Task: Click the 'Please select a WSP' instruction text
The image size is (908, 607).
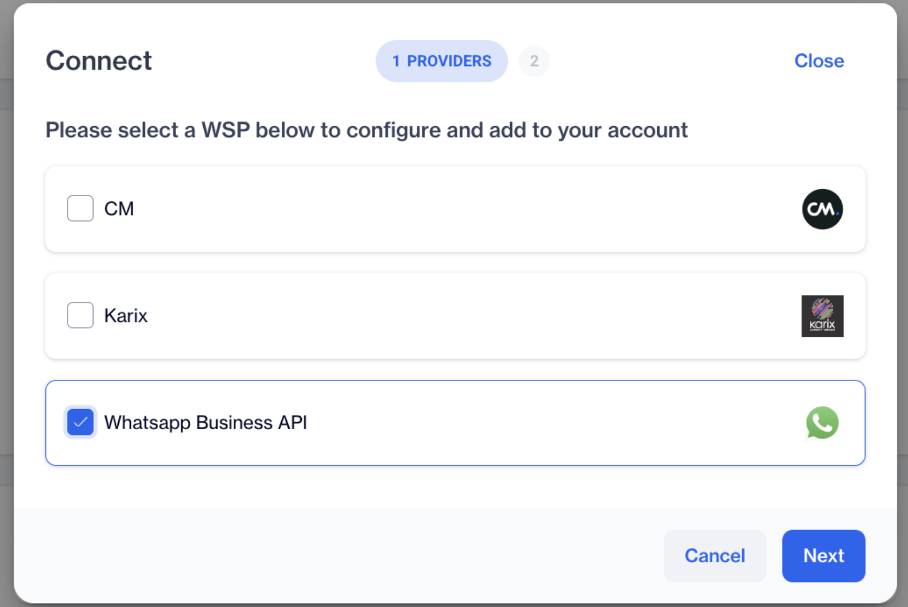Action: [x=366, y=130]
